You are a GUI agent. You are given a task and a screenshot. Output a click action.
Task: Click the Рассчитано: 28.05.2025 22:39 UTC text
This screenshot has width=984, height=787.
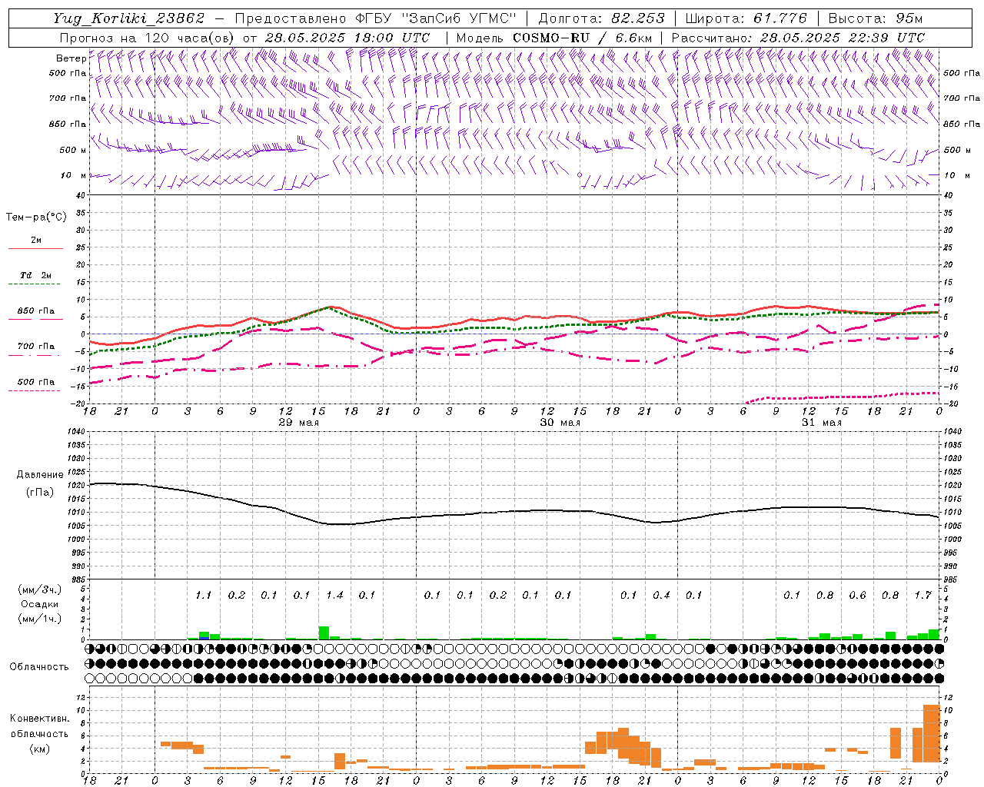coord(798,38)
